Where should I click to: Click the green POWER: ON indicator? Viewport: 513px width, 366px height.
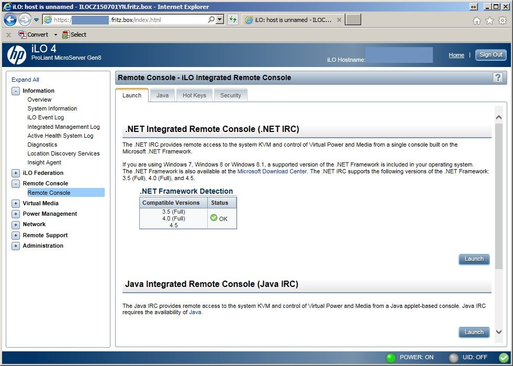(x=391, y=358)
